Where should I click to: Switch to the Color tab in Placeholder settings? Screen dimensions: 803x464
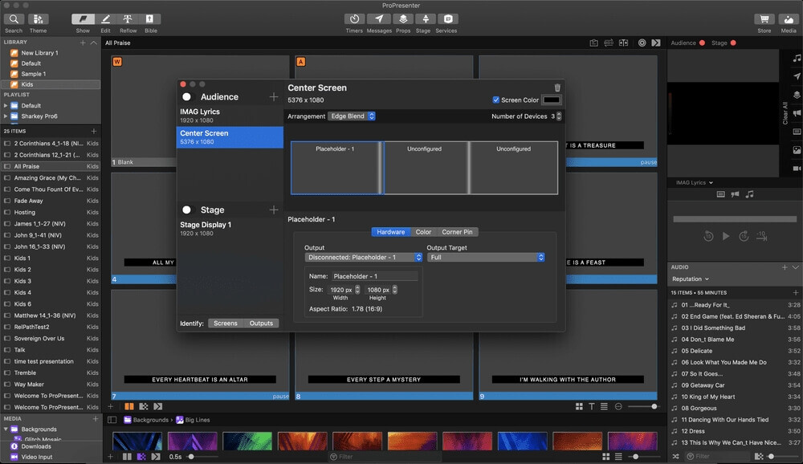tap(424, 231)
